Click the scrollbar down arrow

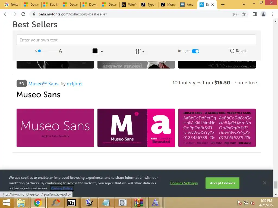click(276, 195)
